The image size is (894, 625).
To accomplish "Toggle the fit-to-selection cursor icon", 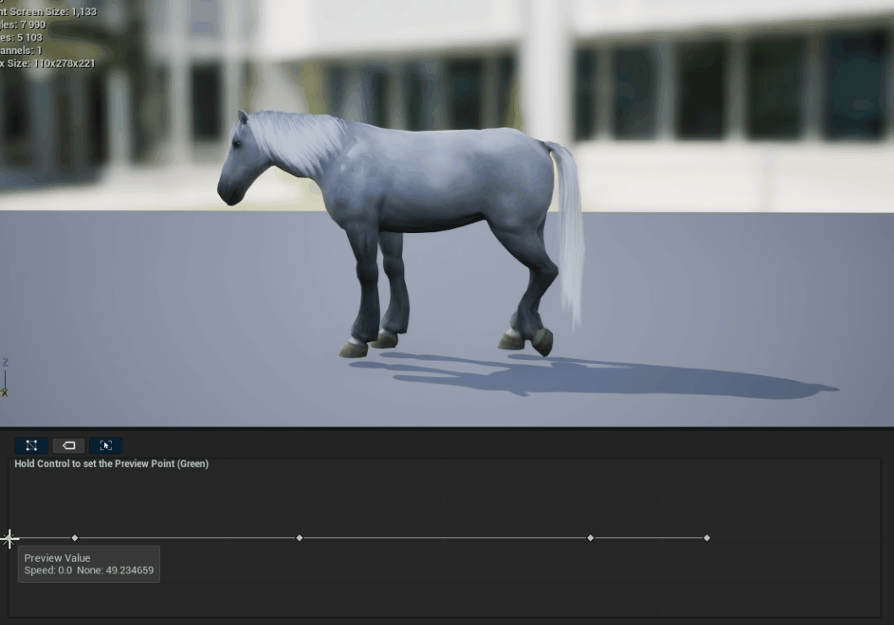I will (106, 445).
